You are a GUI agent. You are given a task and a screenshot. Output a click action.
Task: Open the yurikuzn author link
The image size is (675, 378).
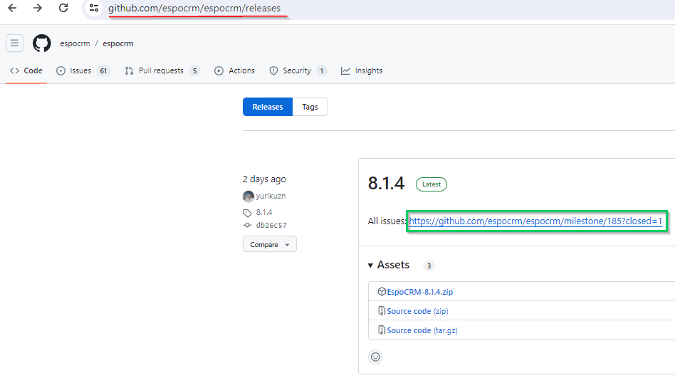tap(271, 196)
